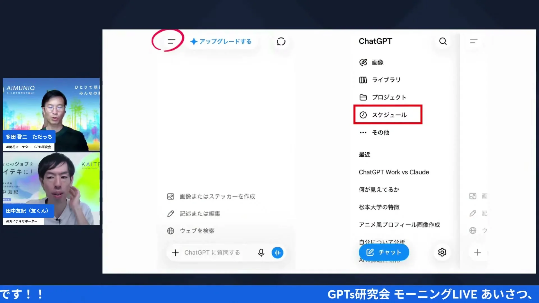Click globe icon beside ウェブを検索
The image size is (539, 303).
[x=170, y=231]
